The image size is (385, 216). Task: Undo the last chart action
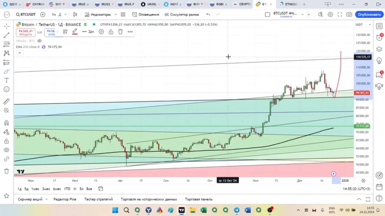pos(208,14)
